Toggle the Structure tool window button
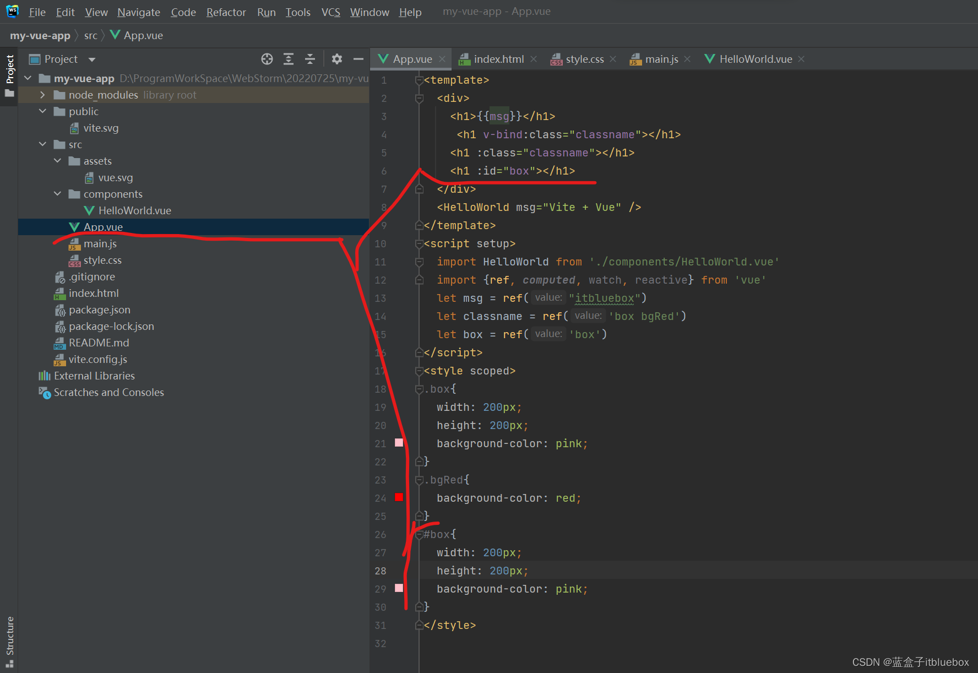 [9, 642]
